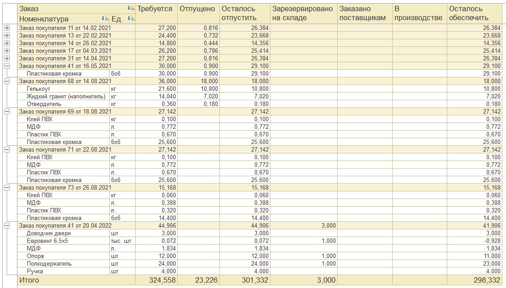
Task: Click the sort icon beside the Ед. header
Action: 131,18
